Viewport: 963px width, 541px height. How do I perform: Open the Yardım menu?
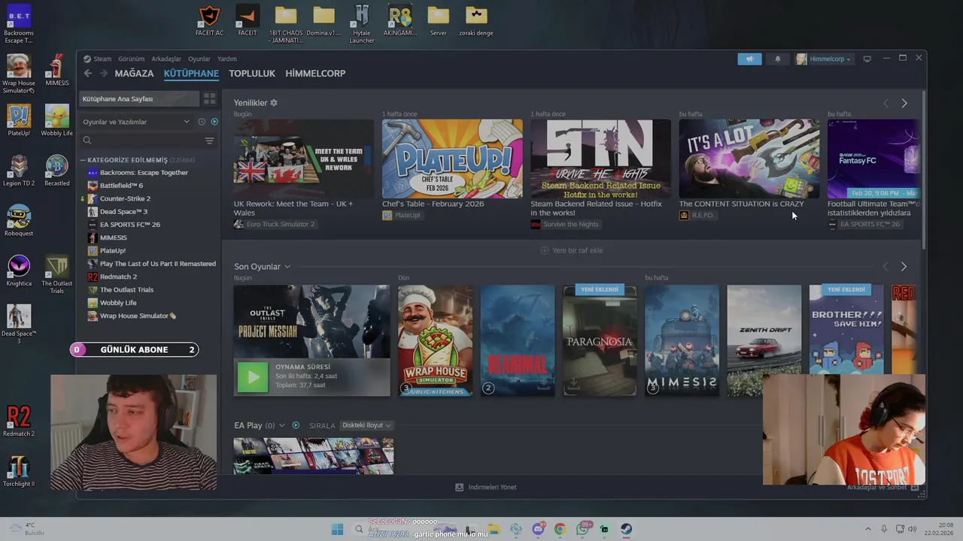click(227, 59)
